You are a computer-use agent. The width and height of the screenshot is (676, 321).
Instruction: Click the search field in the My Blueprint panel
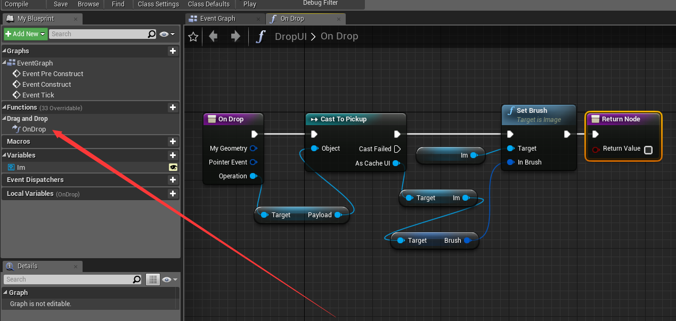click(x=96, y=34)
